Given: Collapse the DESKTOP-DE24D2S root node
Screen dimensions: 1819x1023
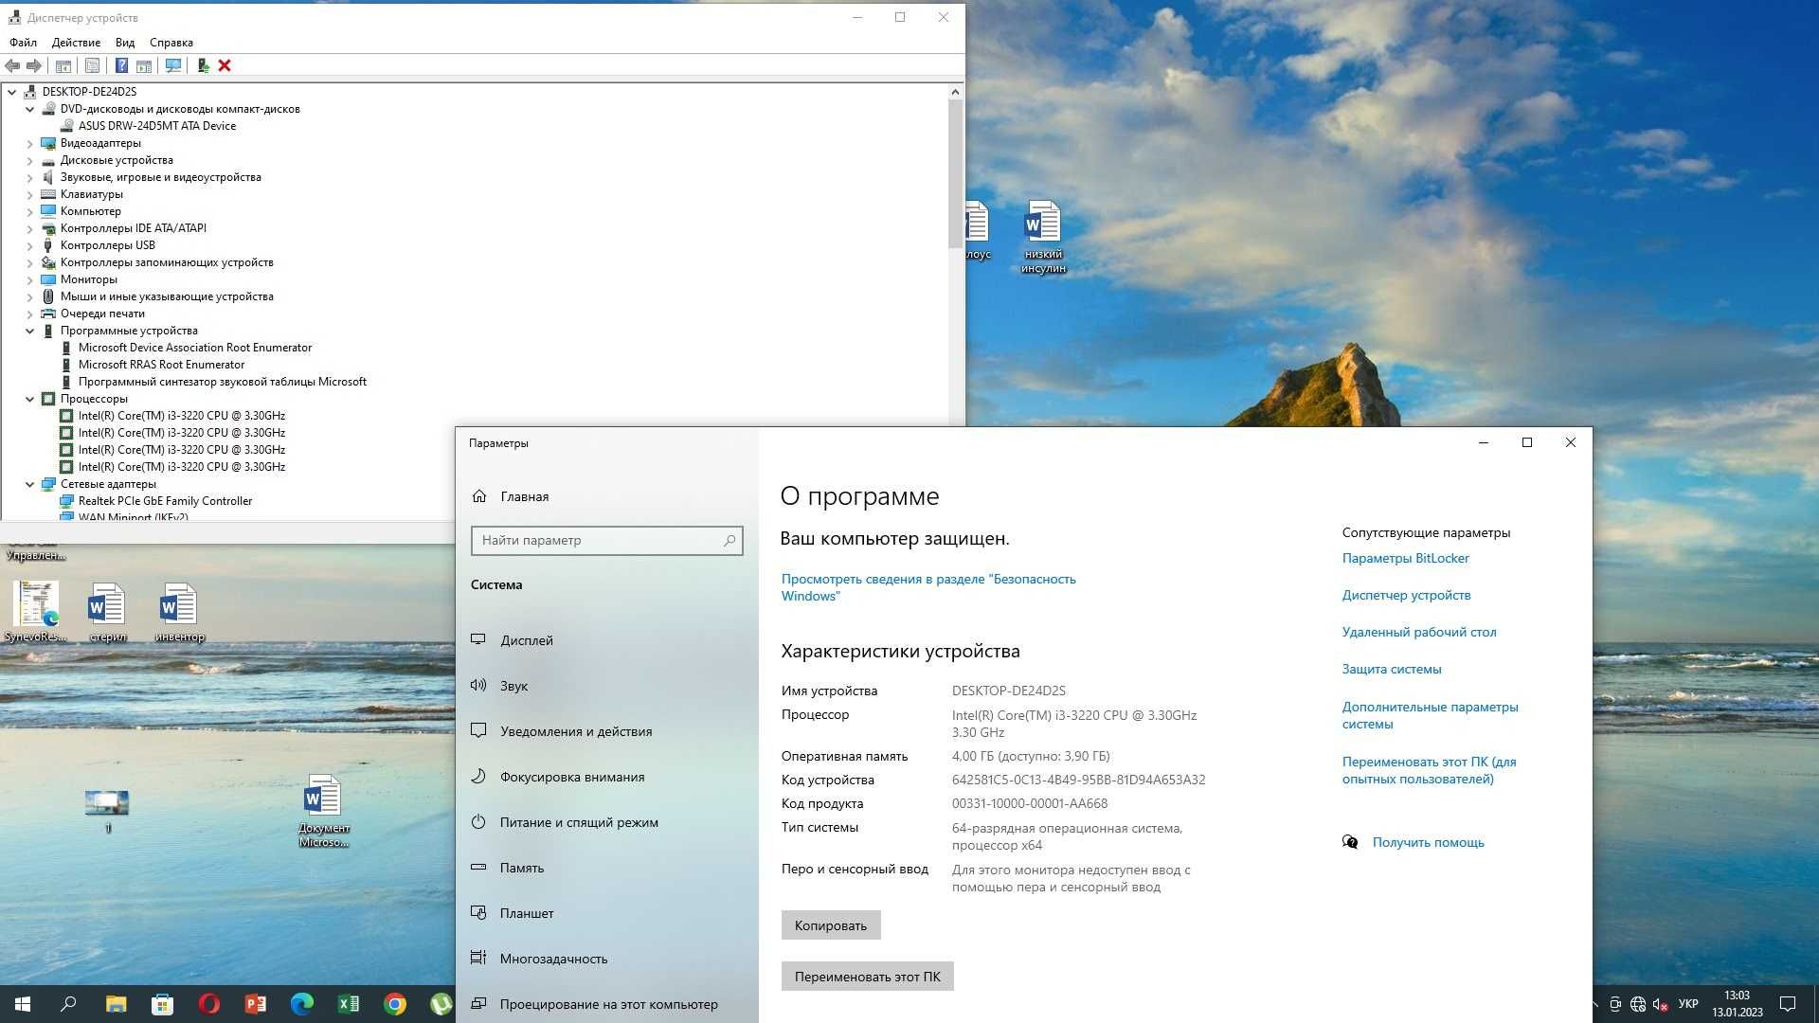Looking at the screenshot, I should coord(11,92).
